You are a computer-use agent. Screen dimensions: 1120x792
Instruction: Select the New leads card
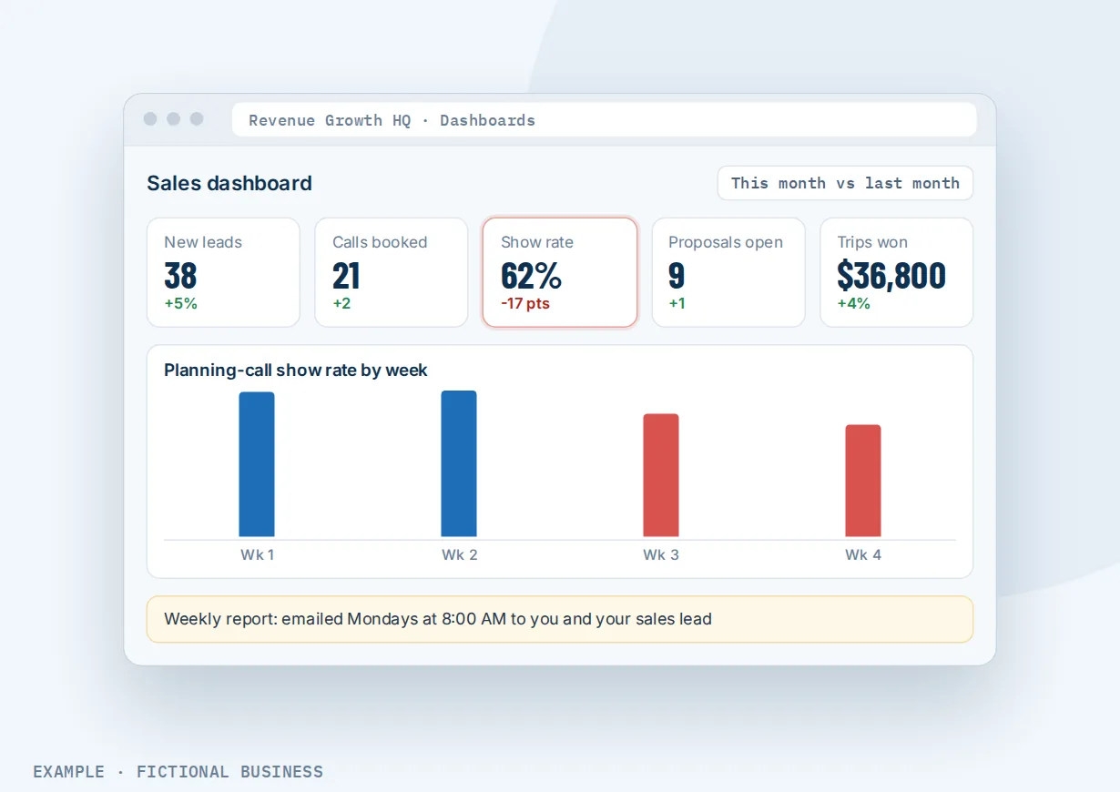pyautogui.click(x=223, y=272)
